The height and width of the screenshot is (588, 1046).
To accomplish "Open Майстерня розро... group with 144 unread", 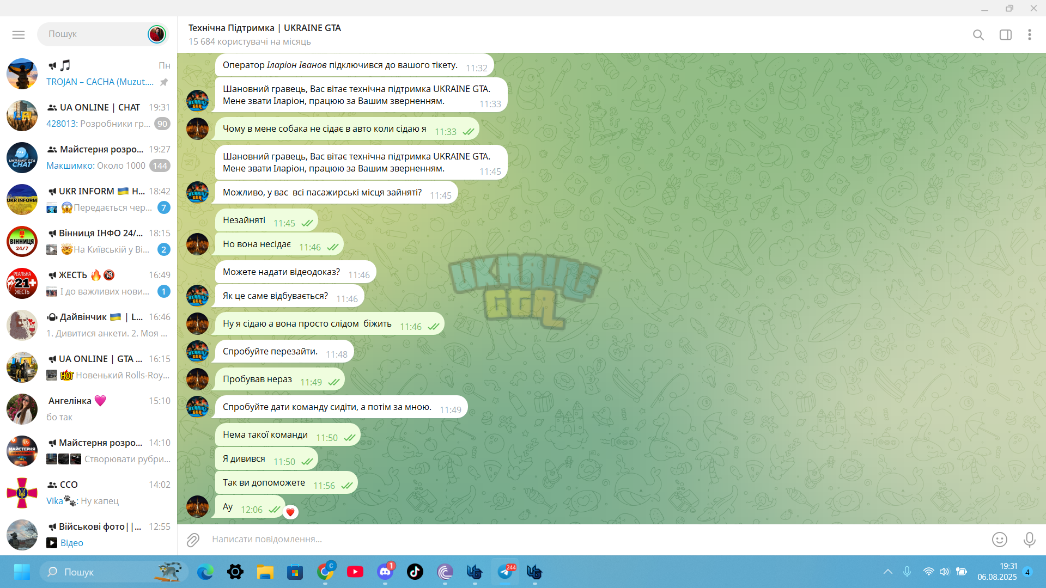I will (x=88, y=157).
